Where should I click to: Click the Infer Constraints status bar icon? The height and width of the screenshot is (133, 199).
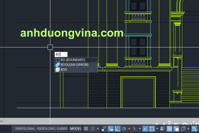tap(104, 129)
